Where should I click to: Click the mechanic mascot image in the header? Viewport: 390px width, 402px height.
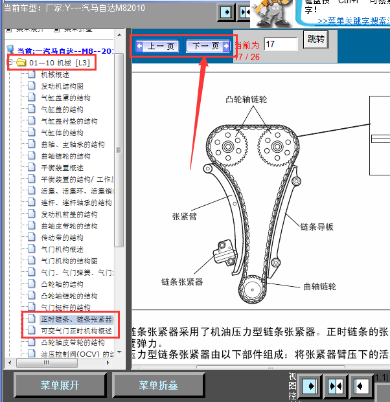272,14
